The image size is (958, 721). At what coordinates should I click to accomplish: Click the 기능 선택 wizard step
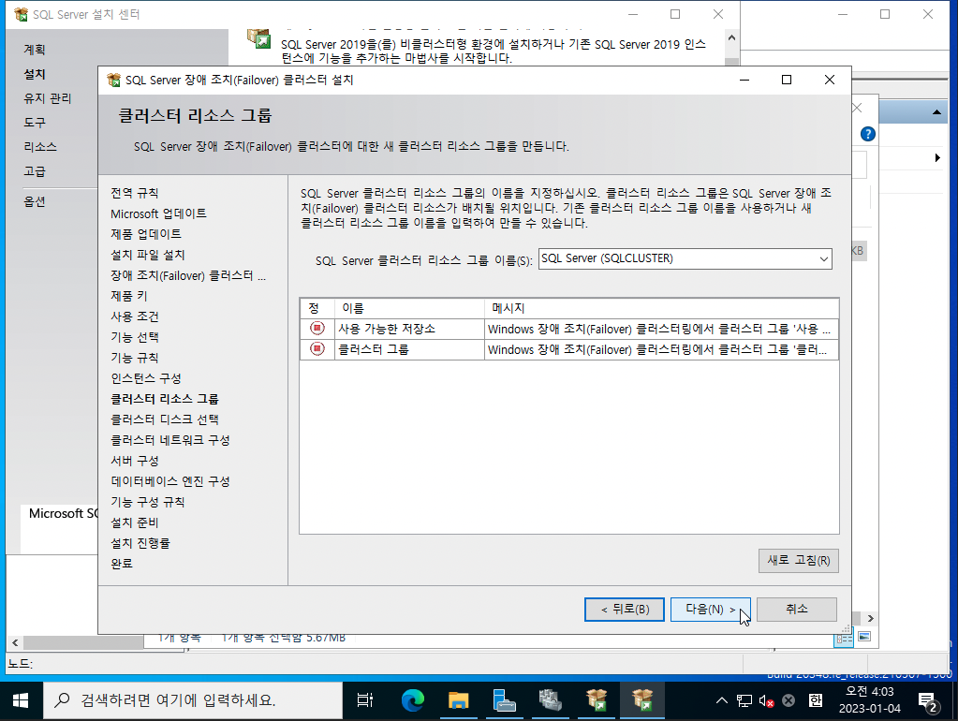pos(135,337)
